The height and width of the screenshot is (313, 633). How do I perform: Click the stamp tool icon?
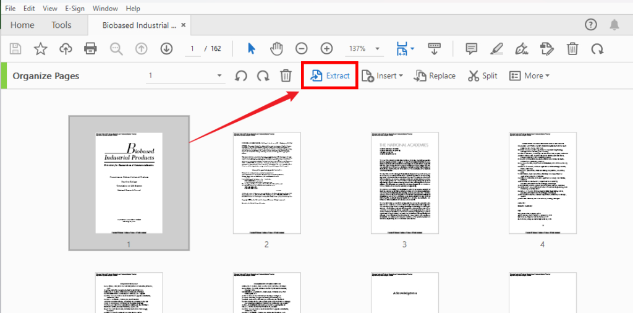pyautogui.click(x=547, y=49)
